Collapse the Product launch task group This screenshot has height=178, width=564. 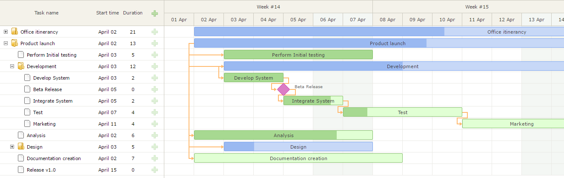point(6,43)
